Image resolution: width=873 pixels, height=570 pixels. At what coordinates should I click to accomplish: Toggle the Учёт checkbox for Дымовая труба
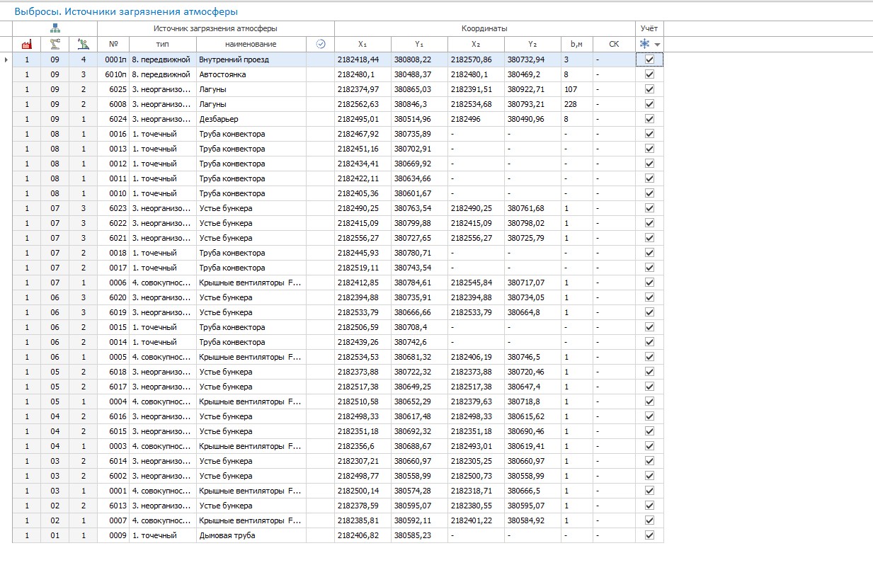coord(649,535)
